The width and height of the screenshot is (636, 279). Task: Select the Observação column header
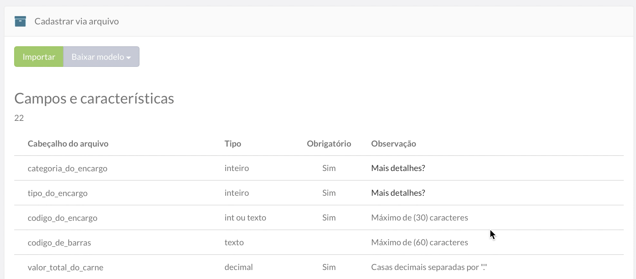pyautogui.click(x=393, y=144)
